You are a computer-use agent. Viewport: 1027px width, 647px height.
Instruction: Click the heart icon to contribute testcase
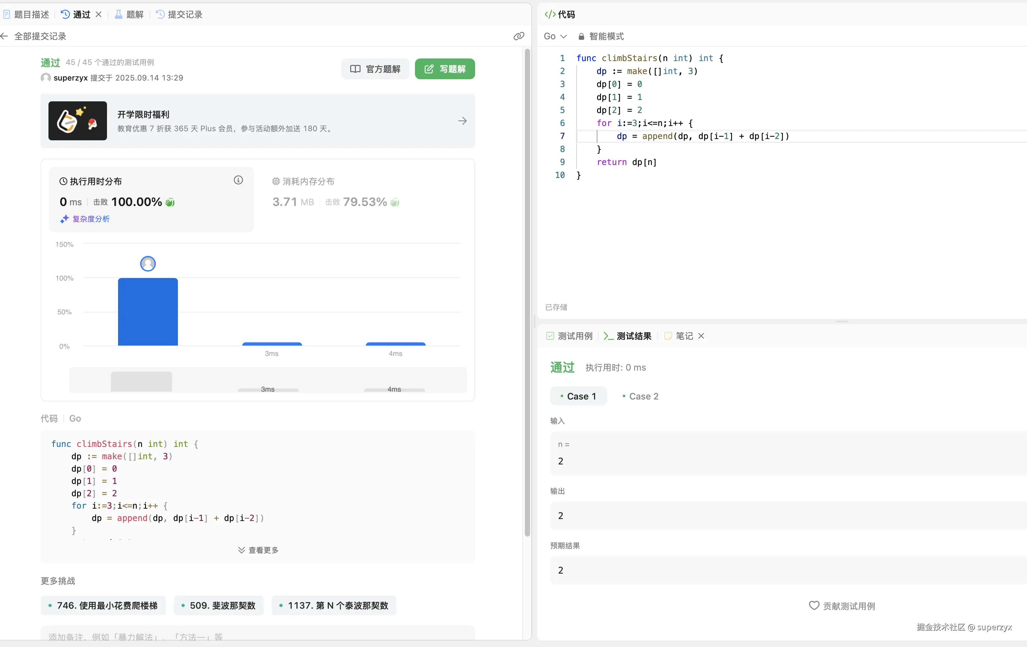[x=814, y=605]
